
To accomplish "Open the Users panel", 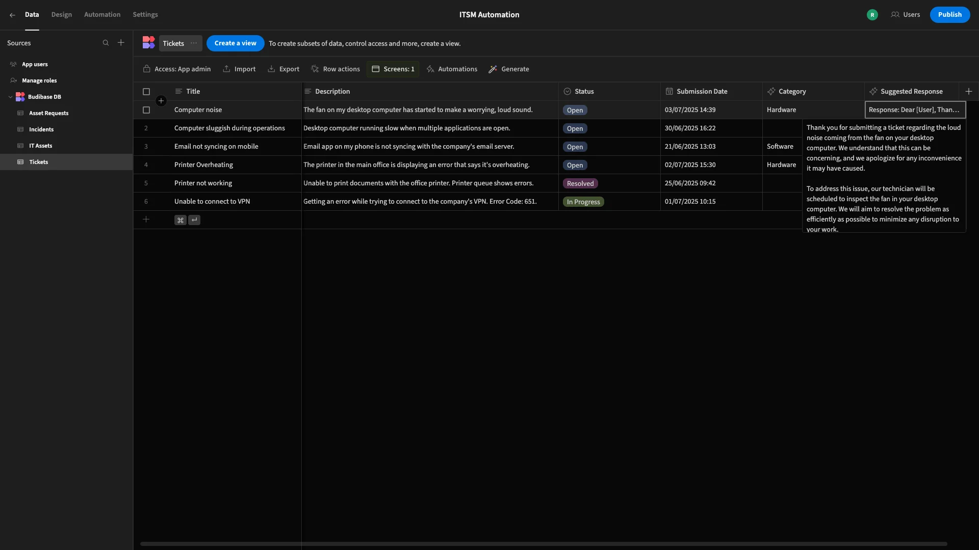I will 906,15.
